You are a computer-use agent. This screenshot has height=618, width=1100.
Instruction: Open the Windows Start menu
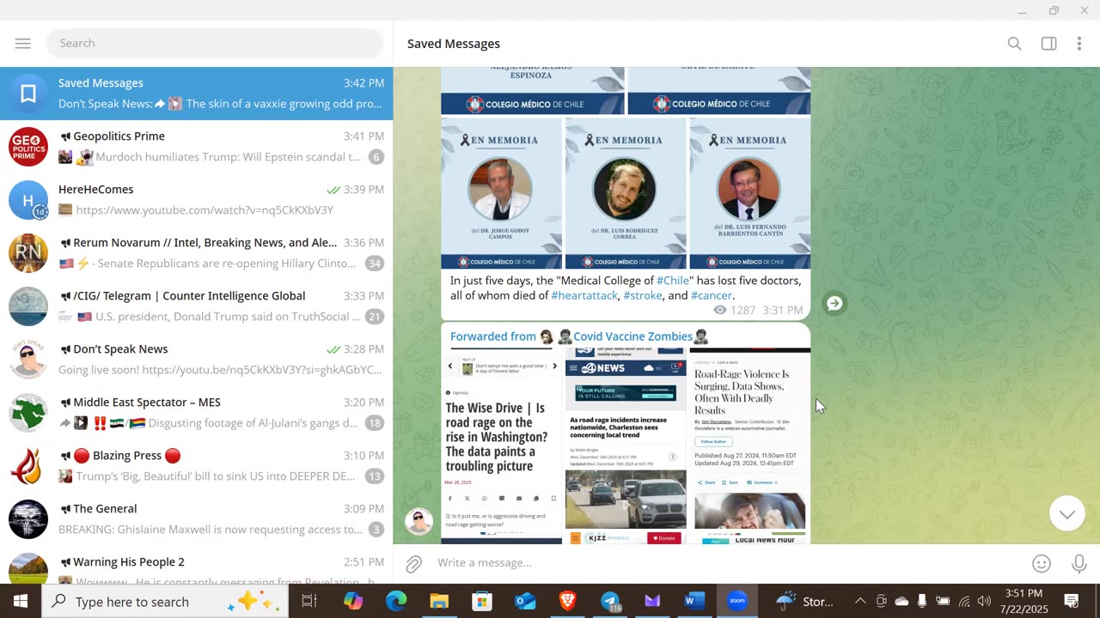point(21,601)
